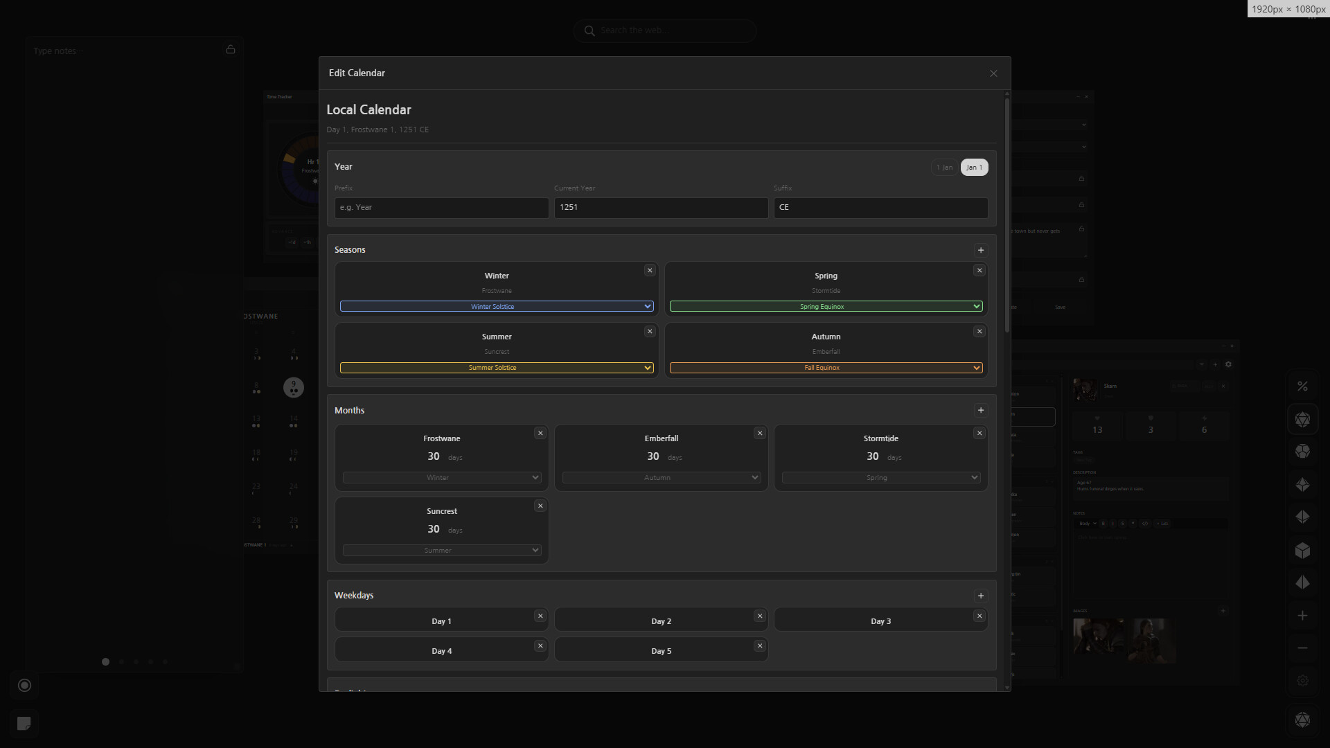Image resolution: width=1330 pixels, height=748 pixels.
Task: Remove the Emberfall month
Action: tap(759, 434)
